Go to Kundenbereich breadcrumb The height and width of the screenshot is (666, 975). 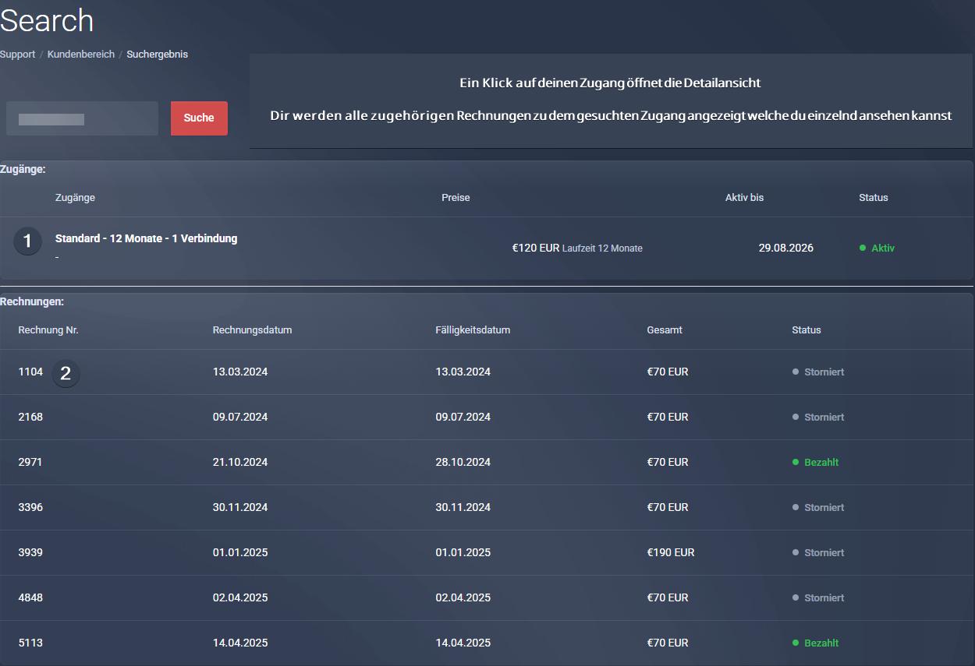pyautogui.click(x=80, y=55)
